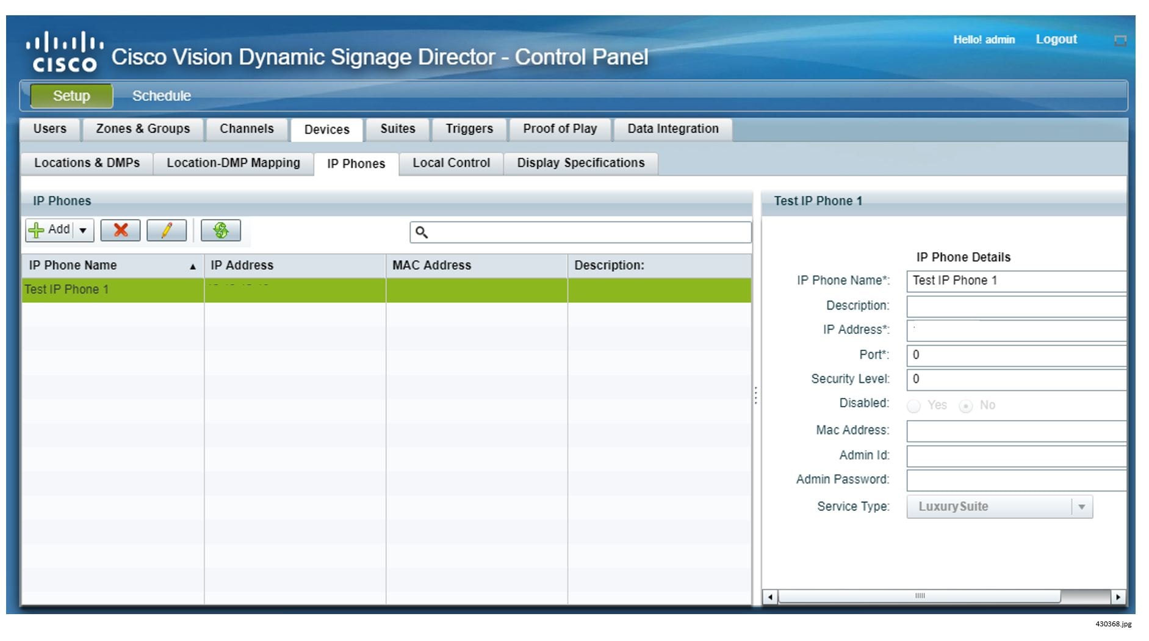Sort by IP Phone Name column
The image size is (1149, 641).
tap(112, 266)
